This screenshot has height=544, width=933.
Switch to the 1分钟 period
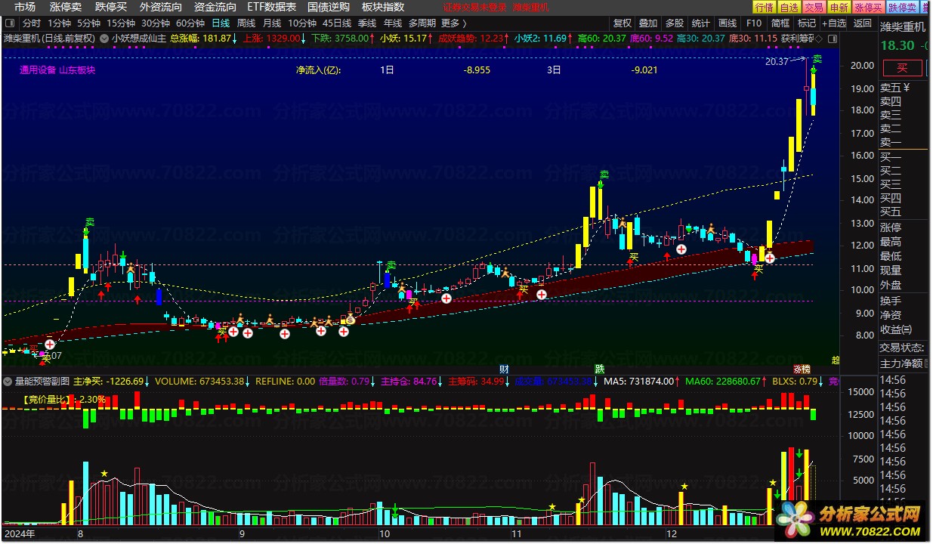(x=59, y=23)
